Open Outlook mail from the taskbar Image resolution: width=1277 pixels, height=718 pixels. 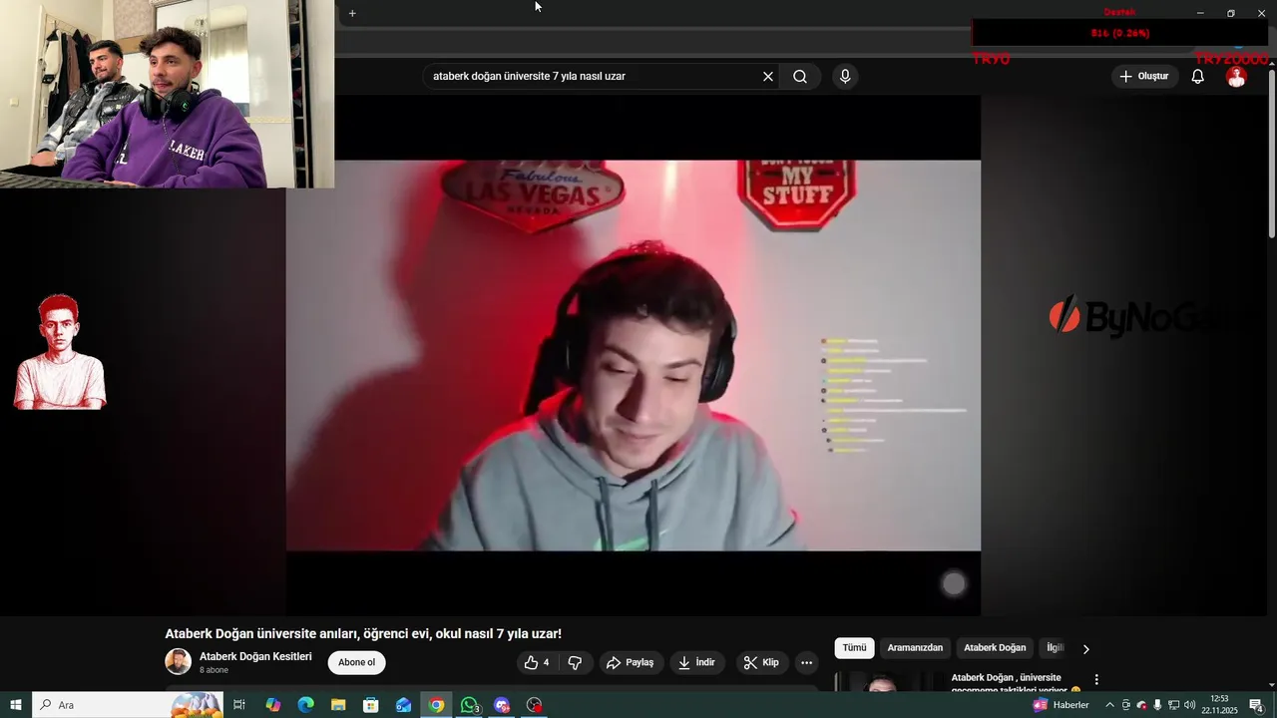403,705
